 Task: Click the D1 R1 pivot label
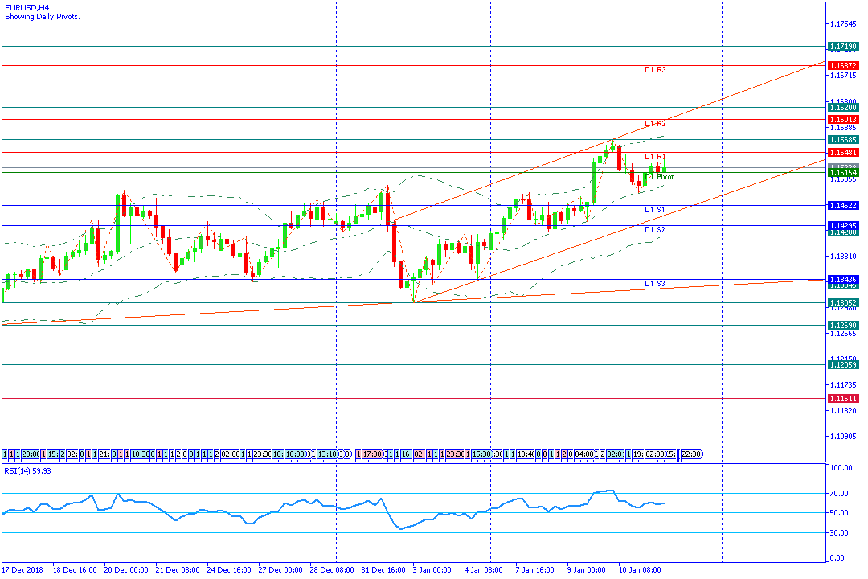click(x=655, y=157)
